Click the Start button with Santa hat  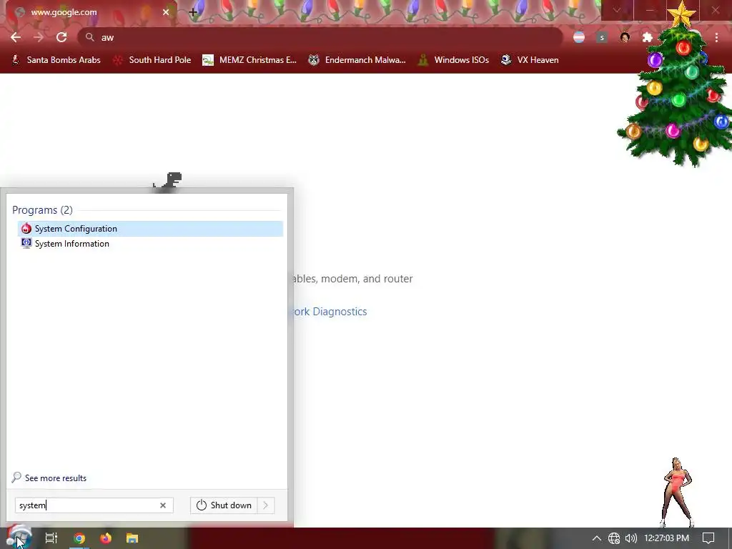19,537
